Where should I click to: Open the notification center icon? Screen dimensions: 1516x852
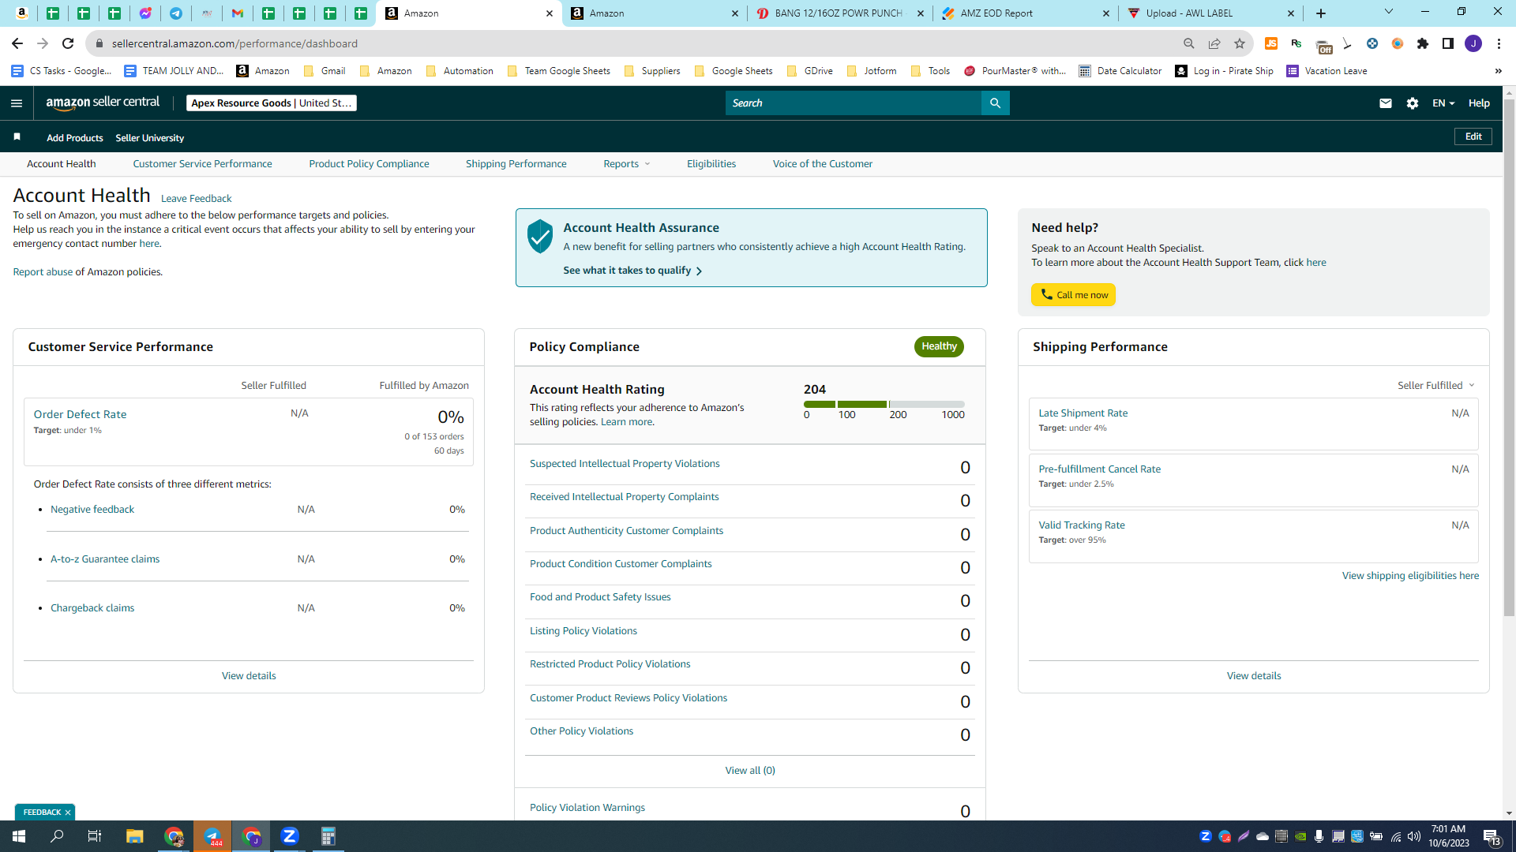point(1492,837)
